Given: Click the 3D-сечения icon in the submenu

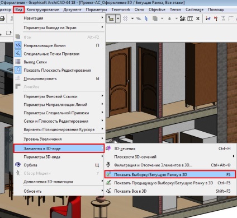Looking at the screenshot, I should 108,149.
